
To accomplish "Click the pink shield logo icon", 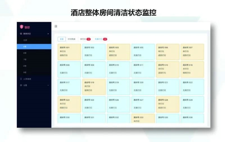I will pyautogui.click(x=21, y=27).
